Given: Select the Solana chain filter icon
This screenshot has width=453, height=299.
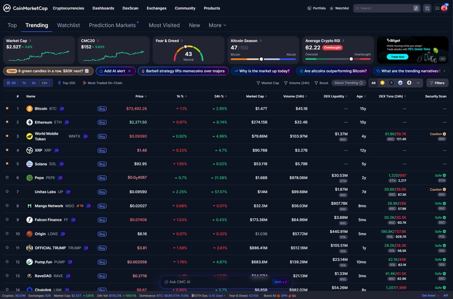Looking at the screenshot, I should pyautogui.click(x=391, y=83).
